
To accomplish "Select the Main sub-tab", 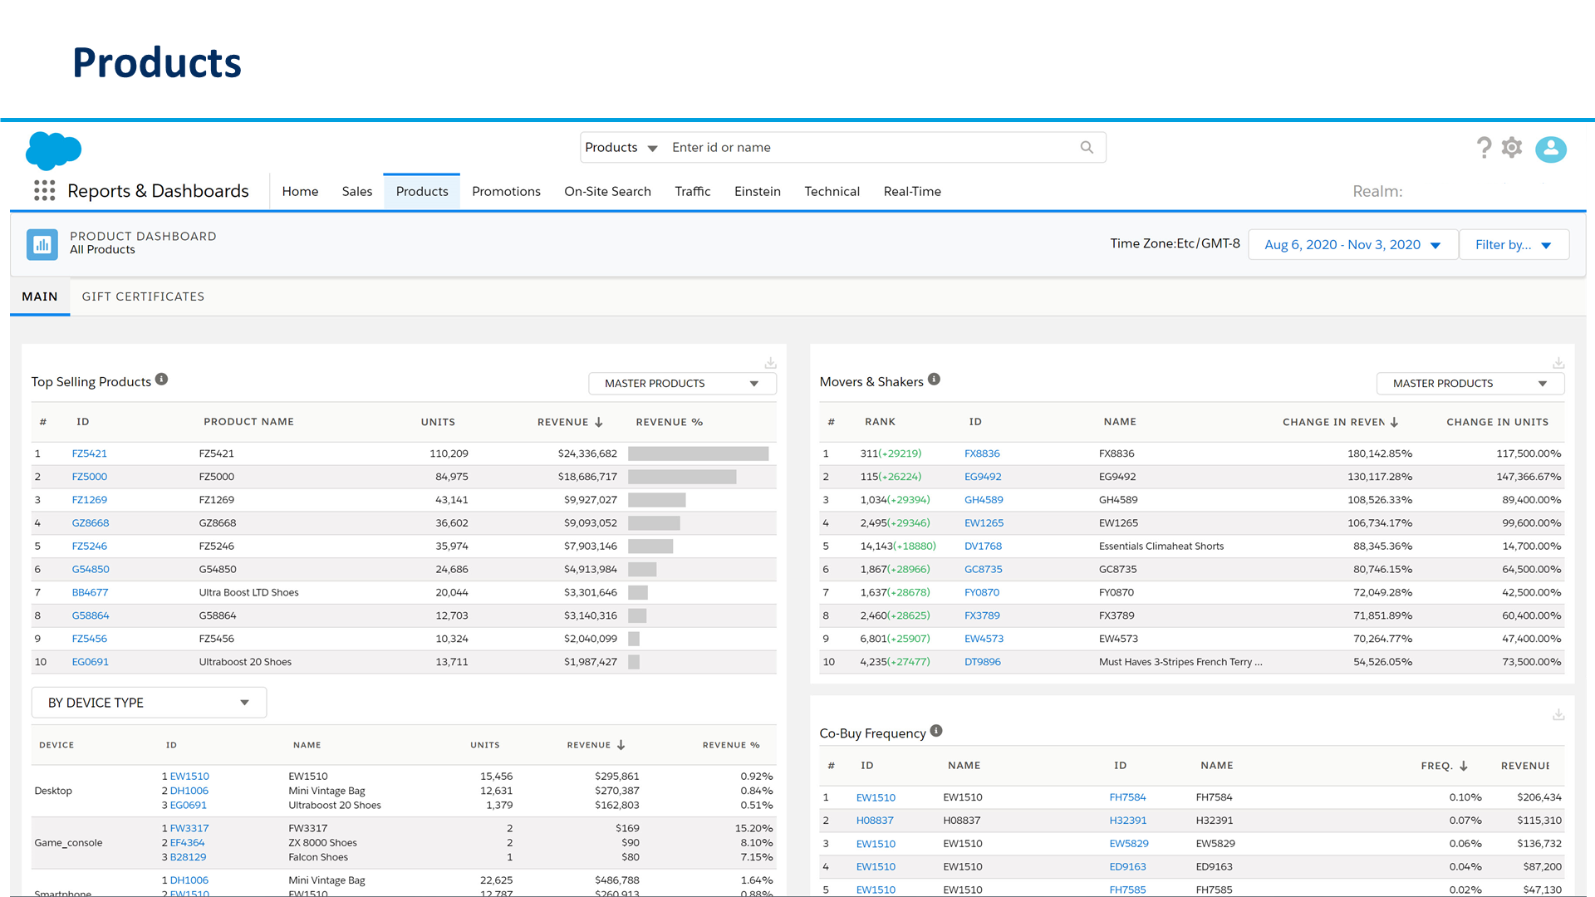I will 40,297.
